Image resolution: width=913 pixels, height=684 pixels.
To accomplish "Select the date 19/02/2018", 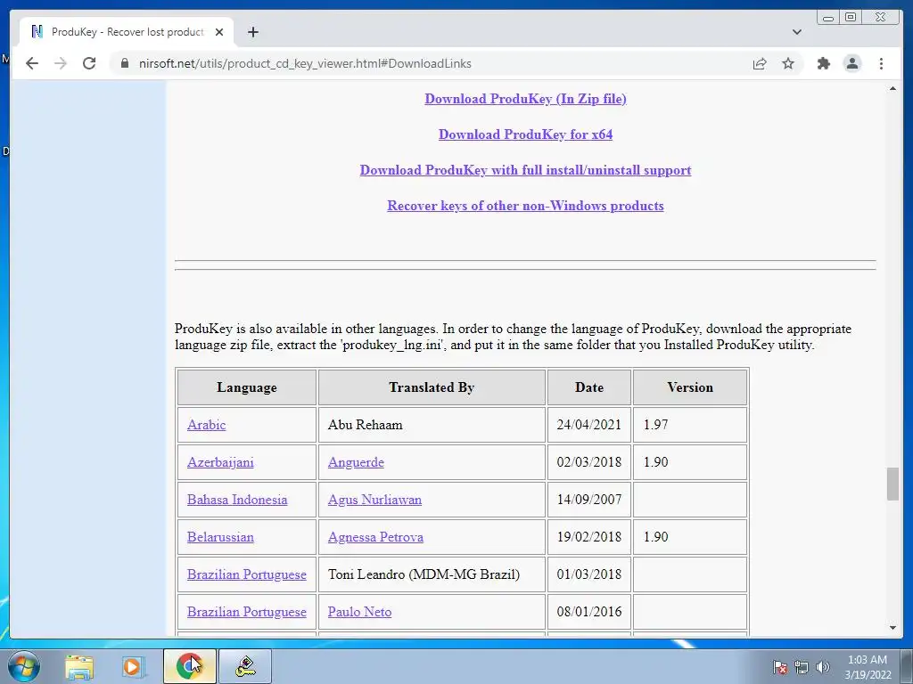I will point(589,537).
